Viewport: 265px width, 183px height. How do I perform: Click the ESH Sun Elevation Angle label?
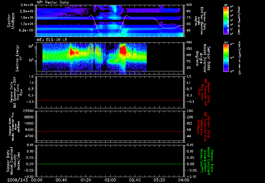201,21
